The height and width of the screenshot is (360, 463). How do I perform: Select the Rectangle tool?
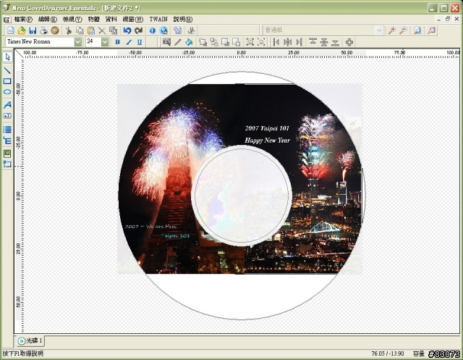point(7,81)
